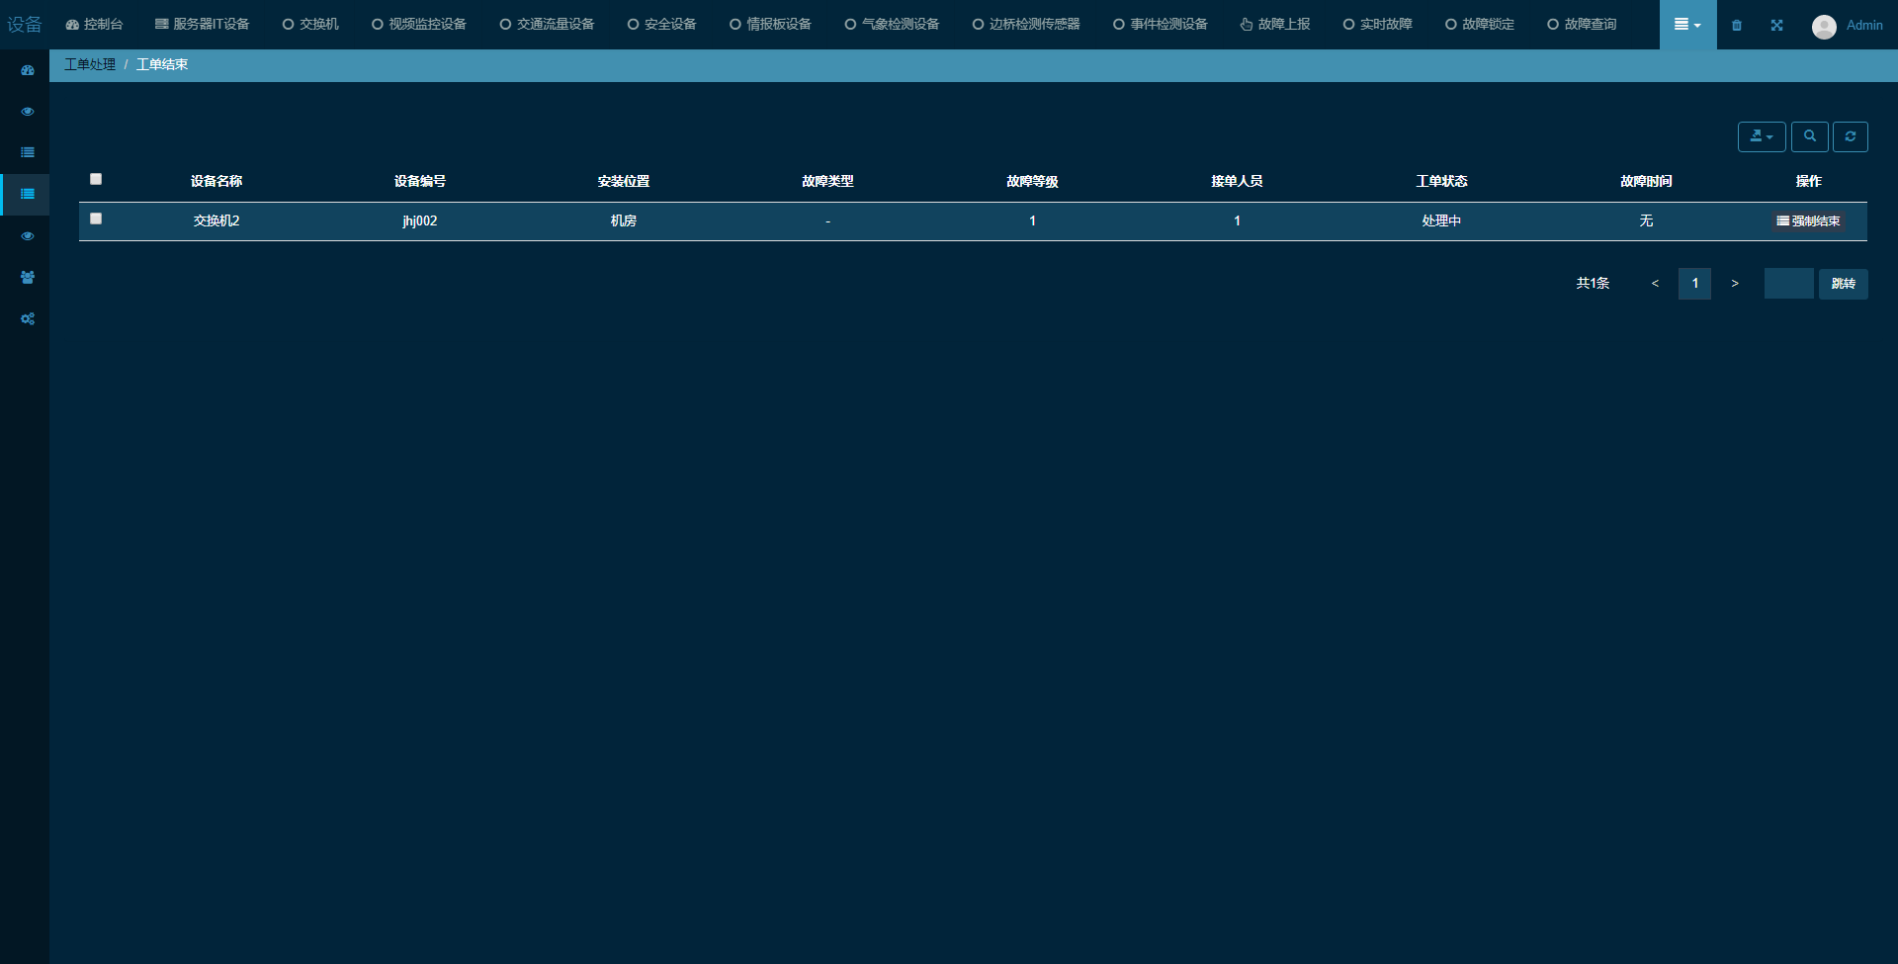Click the 工单结束 breadcrumb
1898x964 pixels.
pyautogui.click(x=162, y=64)
